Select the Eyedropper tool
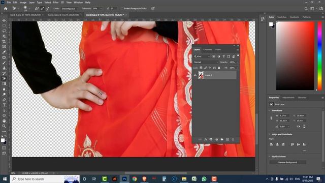 (x=4, y=52)
